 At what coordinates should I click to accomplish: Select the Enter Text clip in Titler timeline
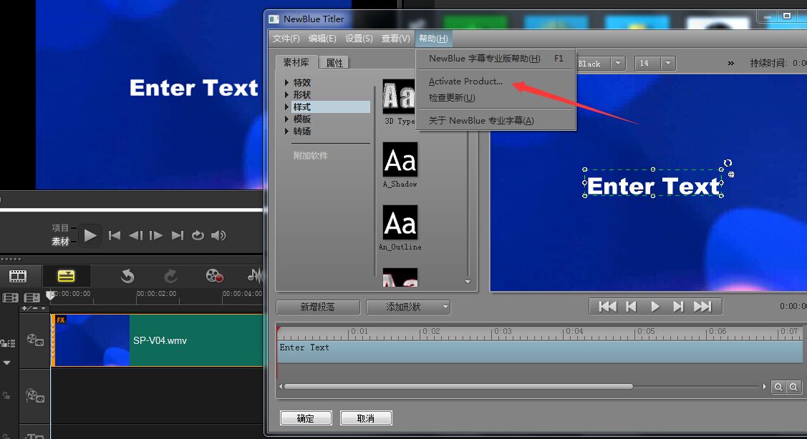pos(540,352)
